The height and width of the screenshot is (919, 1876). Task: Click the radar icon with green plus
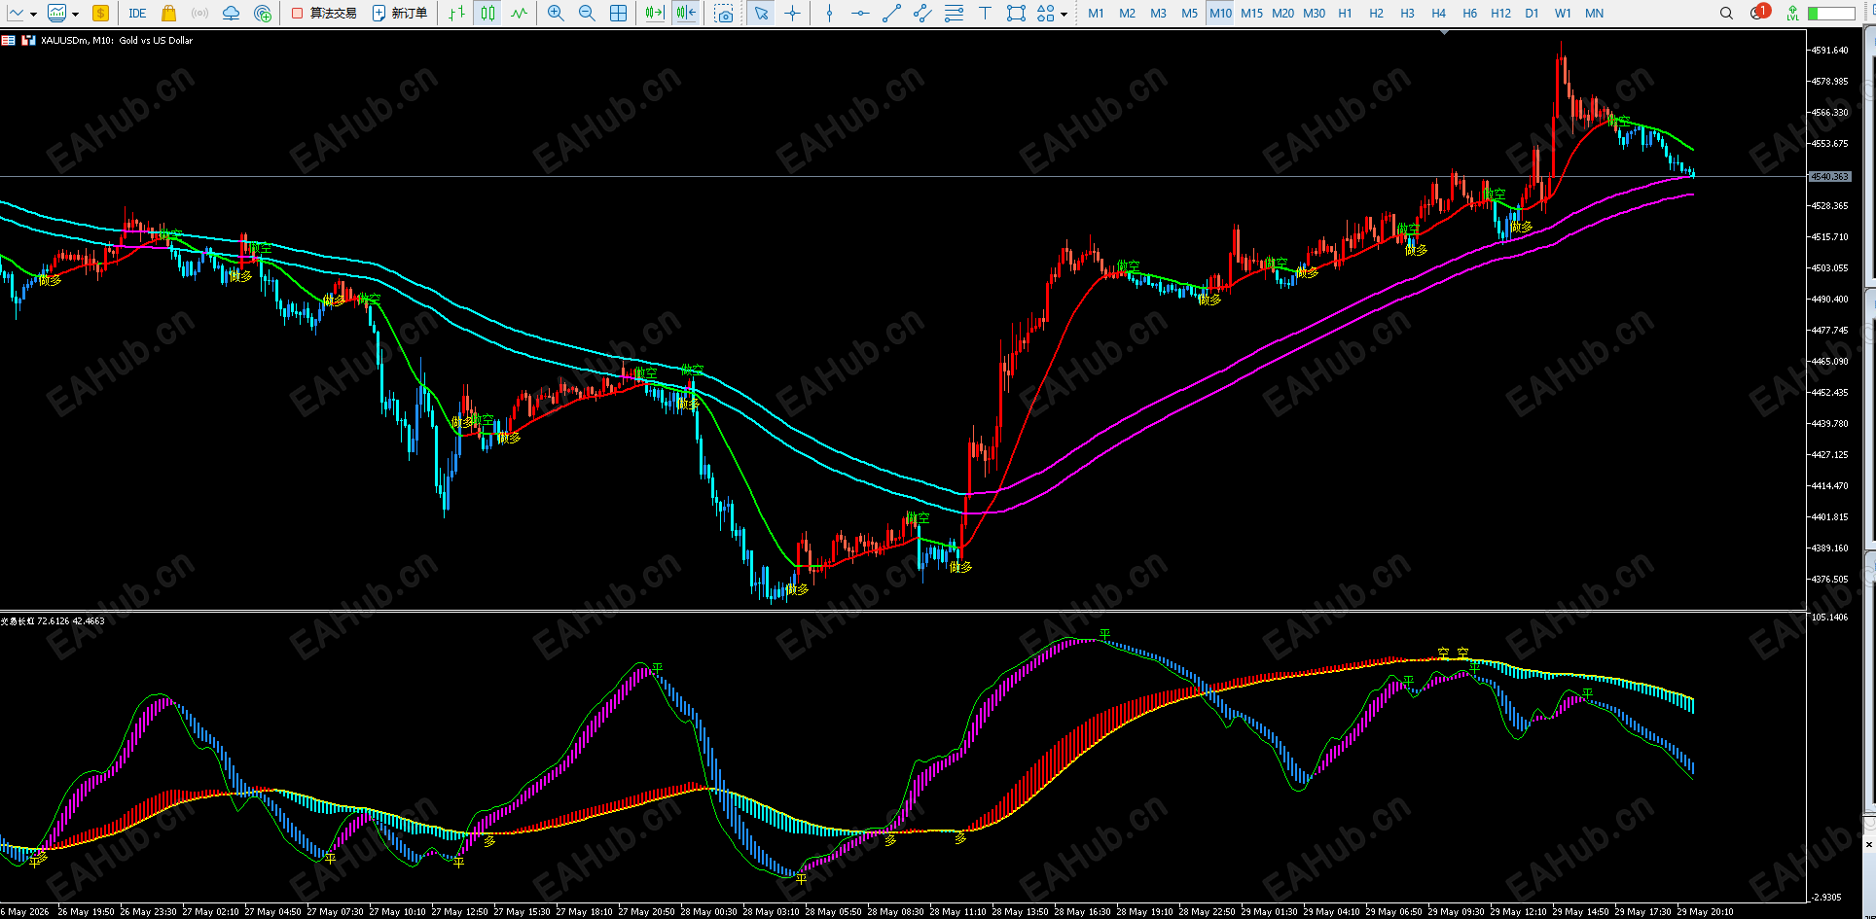point(263,14)
